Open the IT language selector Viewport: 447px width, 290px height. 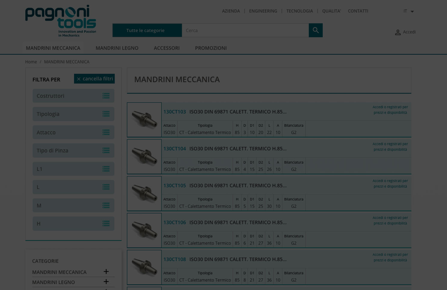[408, 11]
